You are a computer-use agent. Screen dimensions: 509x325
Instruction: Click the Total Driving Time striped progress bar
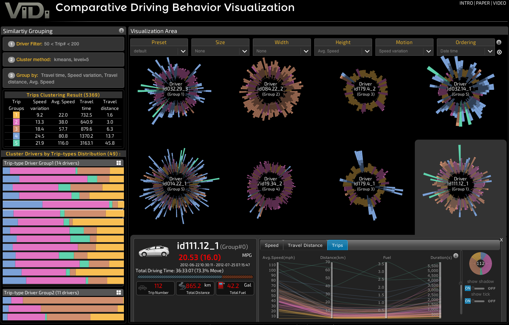[195, 277]
